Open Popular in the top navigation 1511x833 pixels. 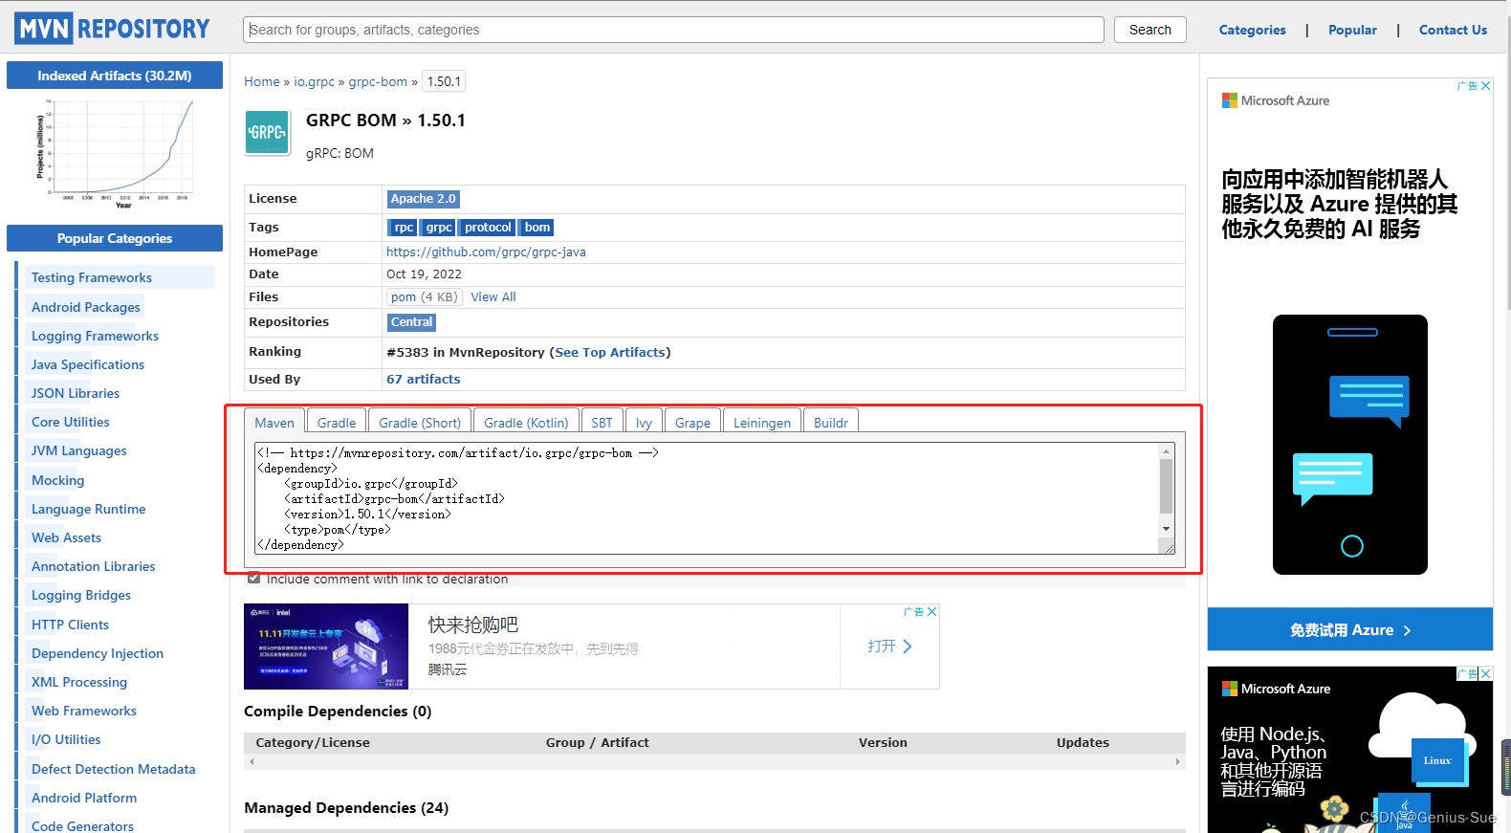tap(1352, 30)
